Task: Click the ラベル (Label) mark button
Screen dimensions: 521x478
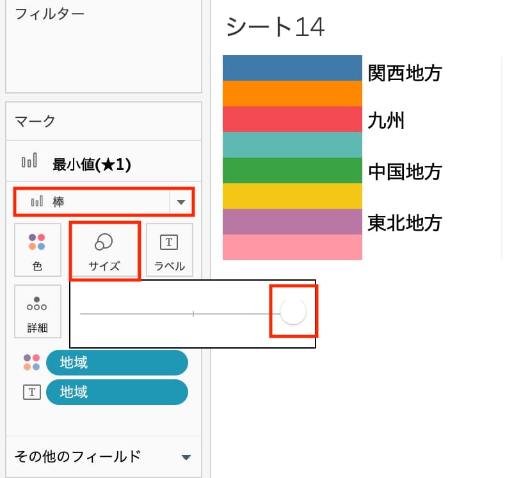Action: point(169,249)
